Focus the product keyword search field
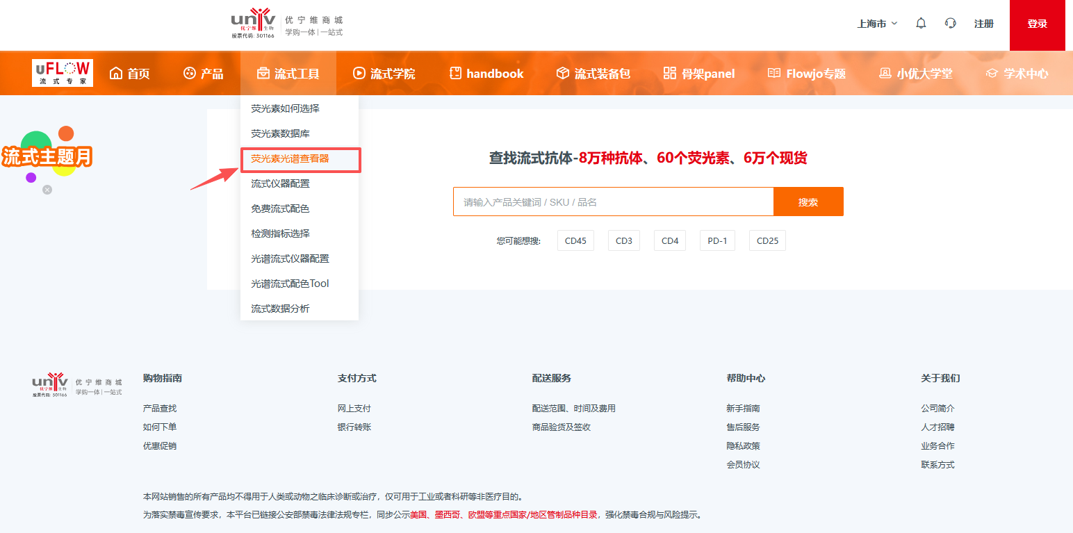This screenshot has width=1073, height=533. [614, 202]
